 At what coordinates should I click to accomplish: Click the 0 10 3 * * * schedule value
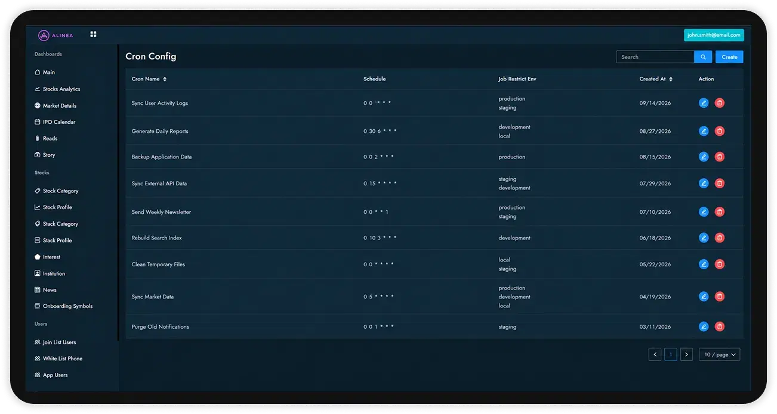point(380,238)
